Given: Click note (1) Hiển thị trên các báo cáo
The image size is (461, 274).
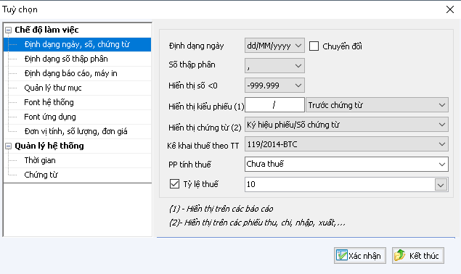Looking at the screenshot, I should [221, 209].
